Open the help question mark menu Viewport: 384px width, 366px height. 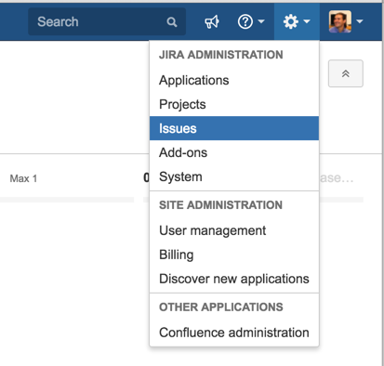[245, 21]
